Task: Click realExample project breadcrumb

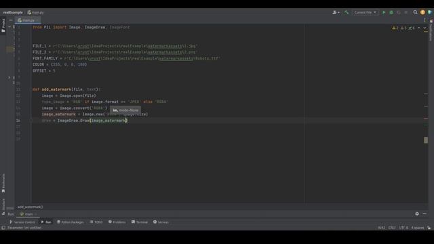Action: pyautogui.click(x=13, y=12)
